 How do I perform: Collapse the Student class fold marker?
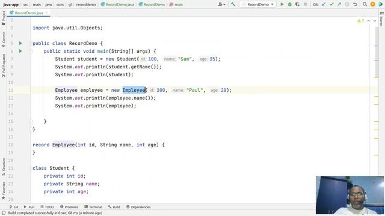(31, 168)
